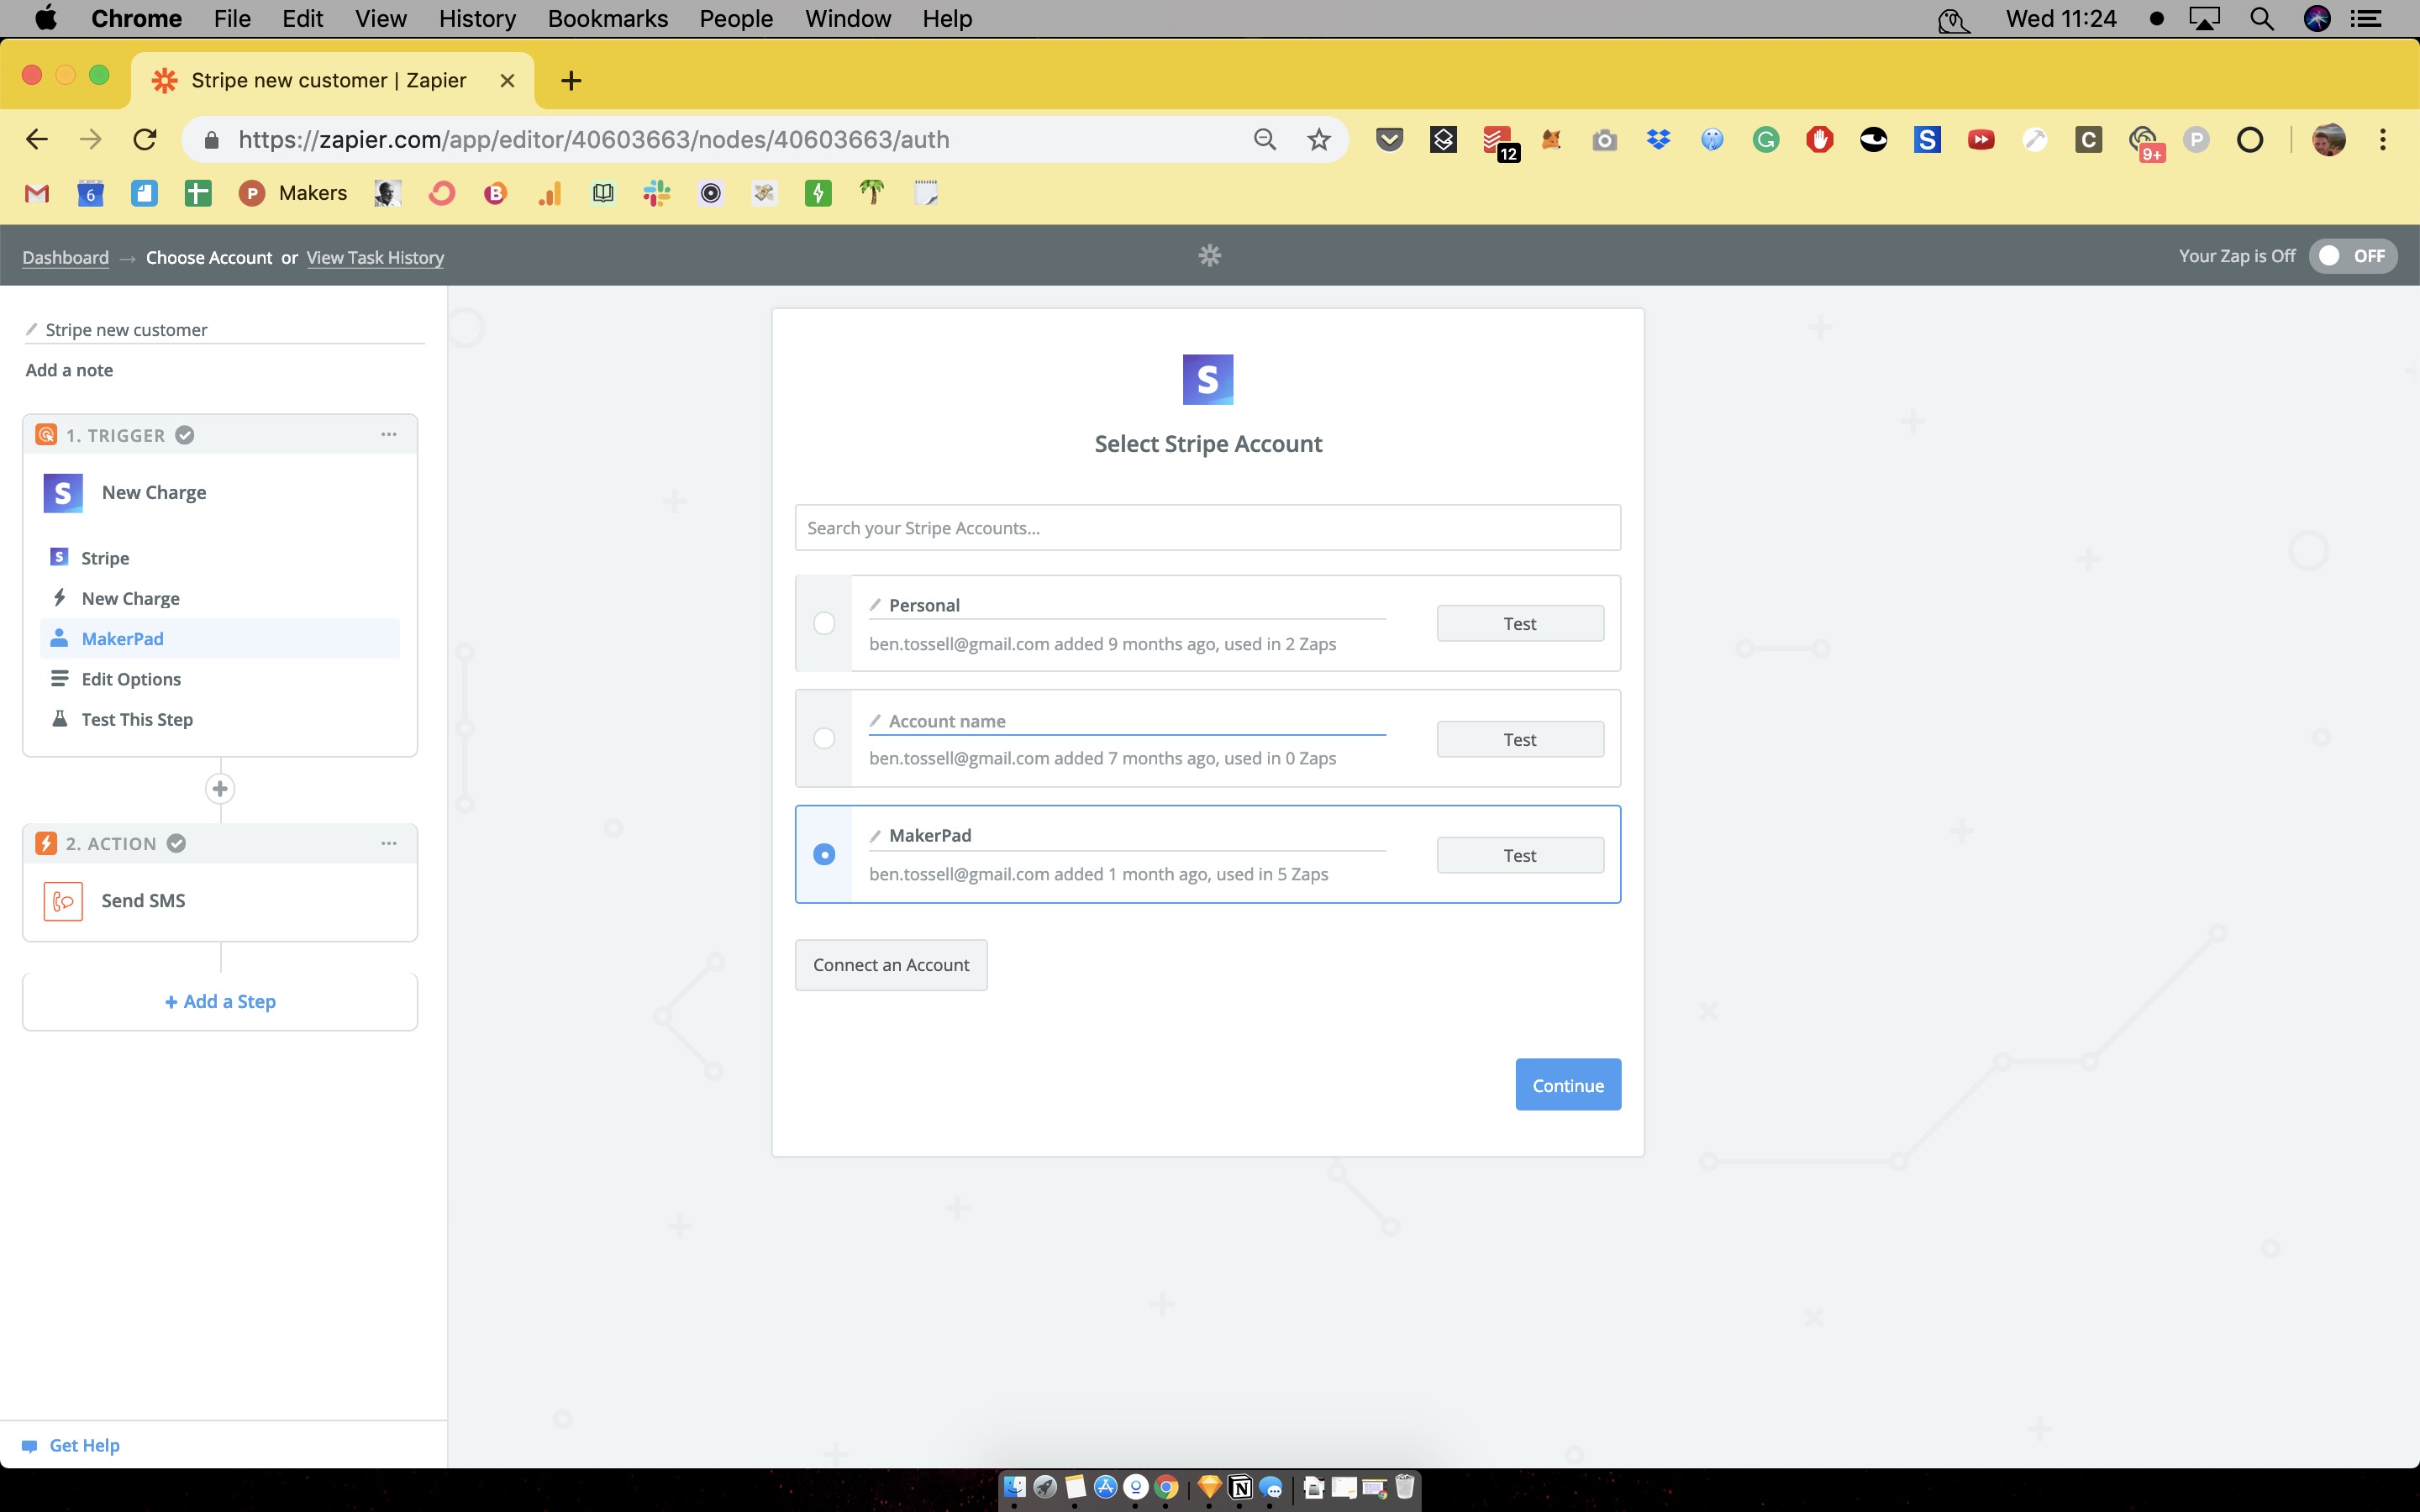
Task: Open Gmail bookmark
Action: (37, 193)
